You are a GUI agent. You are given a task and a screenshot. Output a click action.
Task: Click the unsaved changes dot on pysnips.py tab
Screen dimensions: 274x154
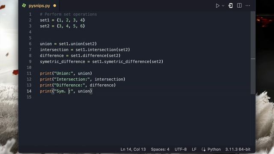click(55, 6)
